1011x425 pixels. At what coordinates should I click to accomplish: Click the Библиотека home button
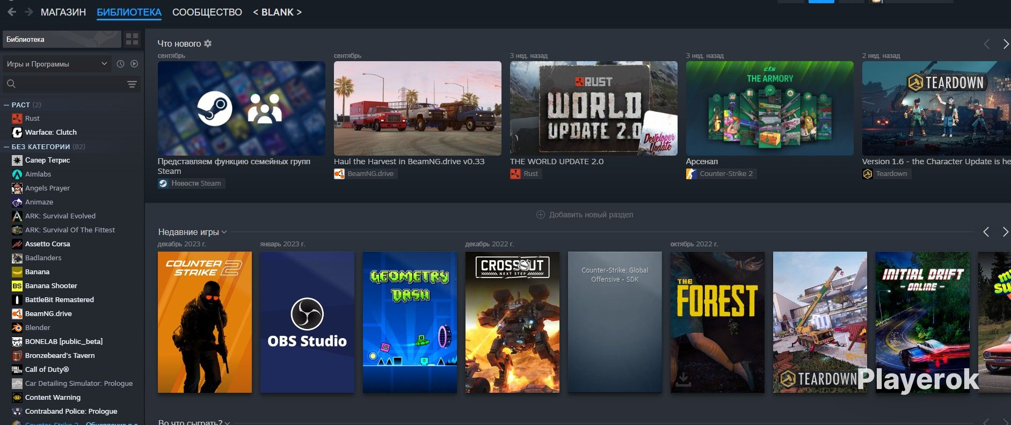(x=62, y=39)
